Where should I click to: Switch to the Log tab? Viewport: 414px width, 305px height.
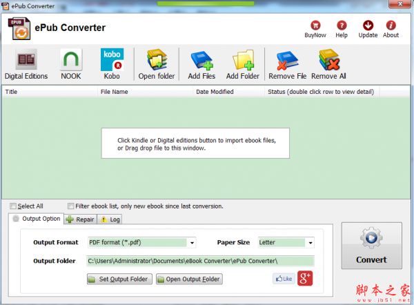coord(110,219)
